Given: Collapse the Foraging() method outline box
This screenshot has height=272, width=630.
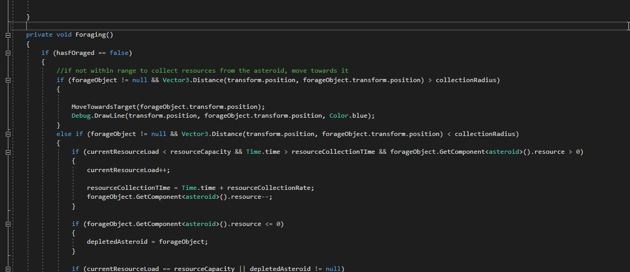Looking at the screenshot, I should (8, 35).
